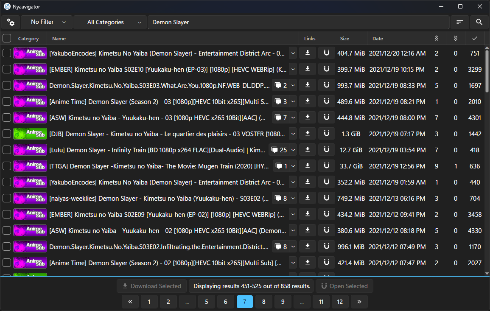Click the scrollbar down arrow
This screenshot has height=311, width=490.
coord(487,274)
